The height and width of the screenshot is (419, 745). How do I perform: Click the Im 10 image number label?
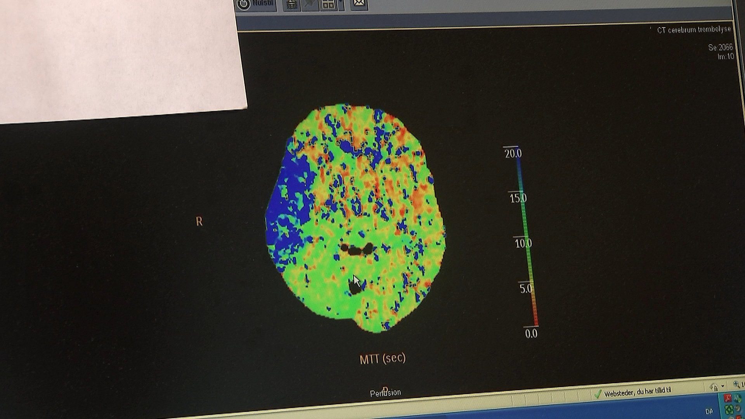726,57
